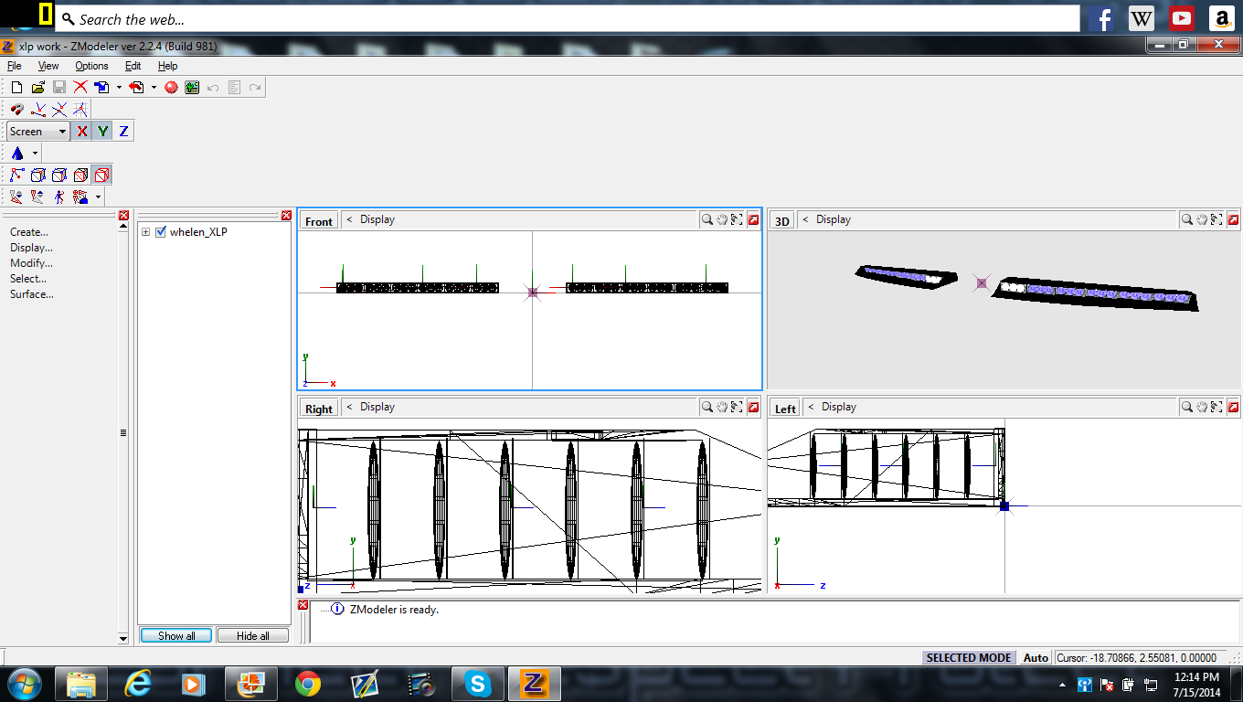Viewport: 1243px width, 702px height.
Task: Open a file with the folder icon
Action: 37,87
